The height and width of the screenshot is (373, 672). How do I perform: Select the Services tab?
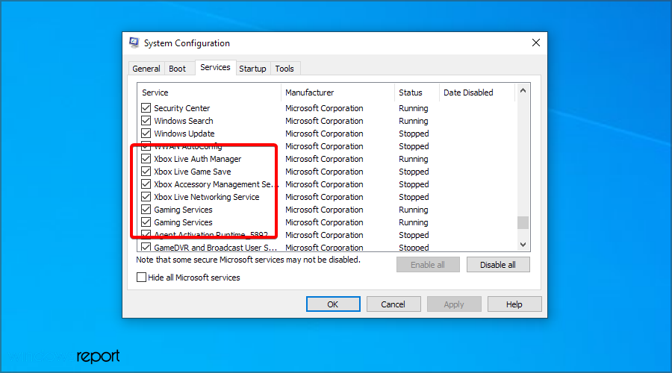(x=215, y=67)
